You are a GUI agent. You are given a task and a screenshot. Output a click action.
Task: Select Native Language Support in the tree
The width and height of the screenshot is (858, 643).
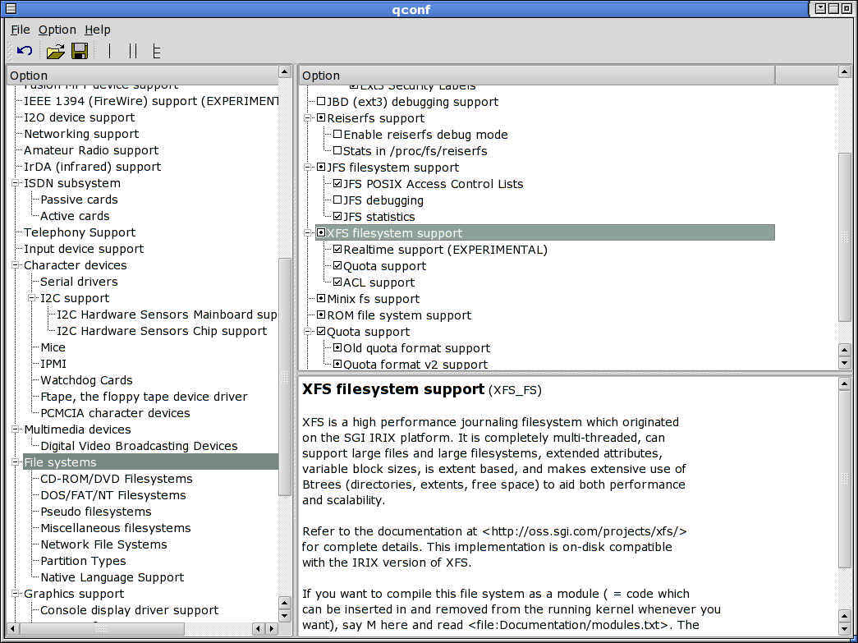(112, 577)
